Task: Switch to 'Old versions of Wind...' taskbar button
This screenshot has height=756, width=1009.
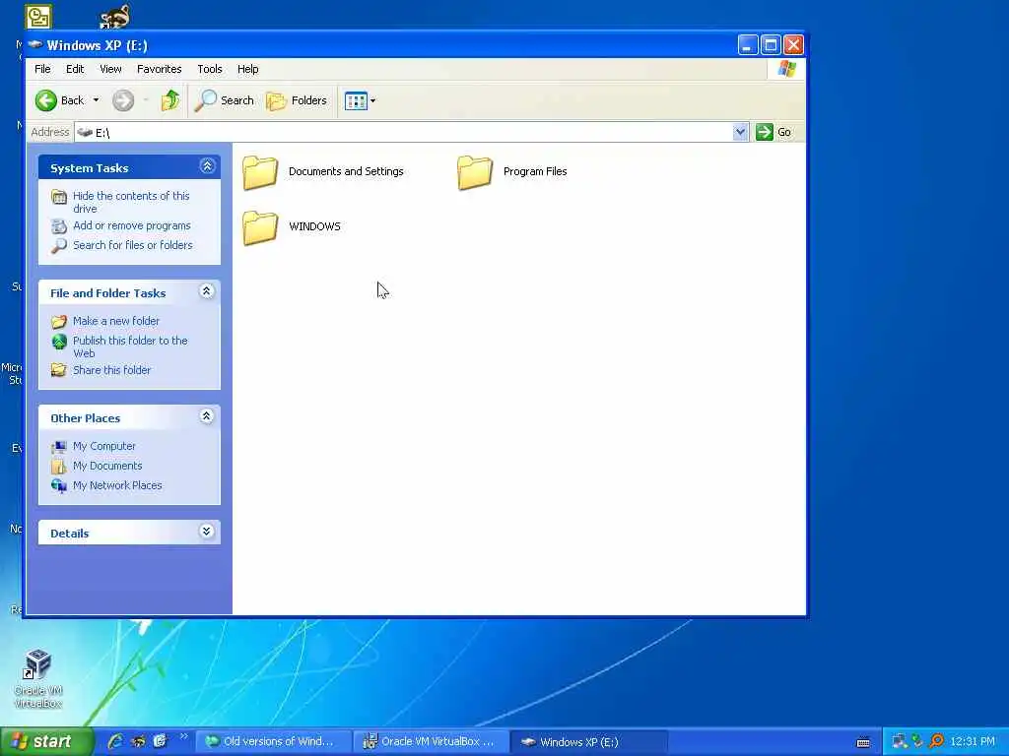Action: [x=274, y=742]
